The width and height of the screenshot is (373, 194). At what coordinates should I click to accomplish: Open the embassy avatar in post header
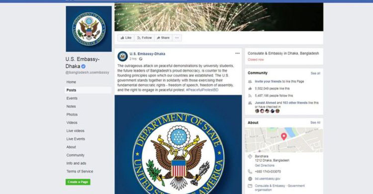point(122,56)
